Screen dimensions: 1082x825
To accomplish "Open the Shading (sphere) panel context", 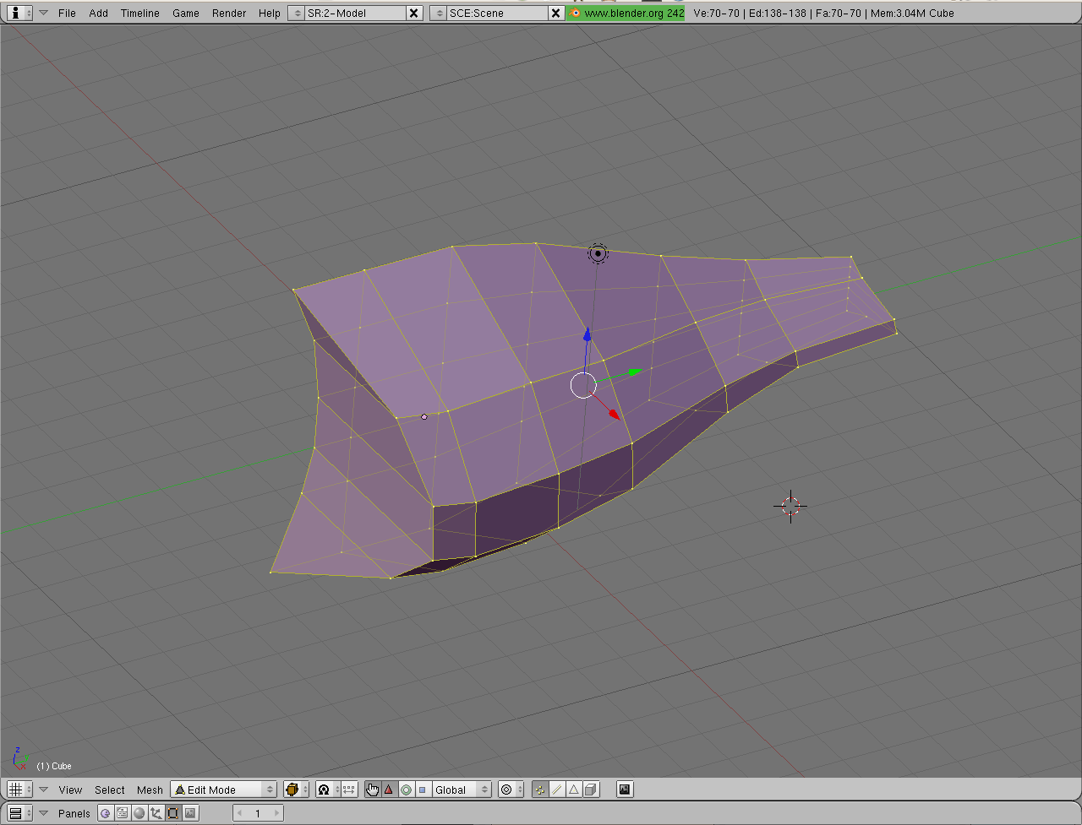I will pyautogui.click(x=139, y=813).
